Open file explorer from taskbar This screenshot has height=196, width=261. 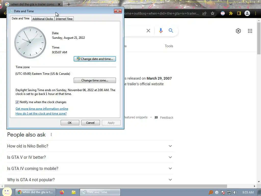73,192
